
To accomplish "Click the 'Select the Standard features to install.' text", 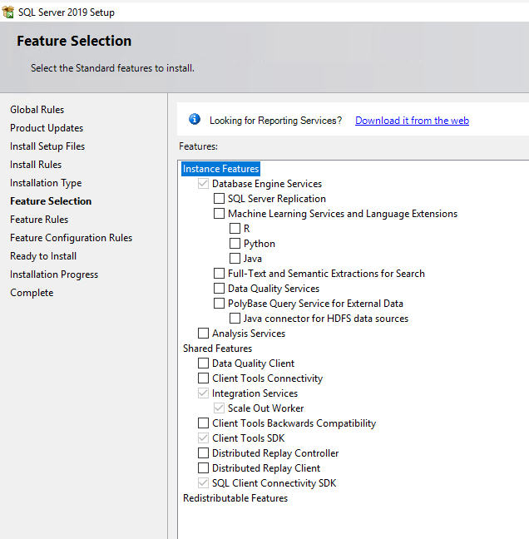I will 112,68.
